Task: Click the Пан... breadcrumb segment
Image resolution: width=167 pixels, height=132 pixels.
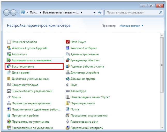Action: pyautogui.click(x=34, y=13)
